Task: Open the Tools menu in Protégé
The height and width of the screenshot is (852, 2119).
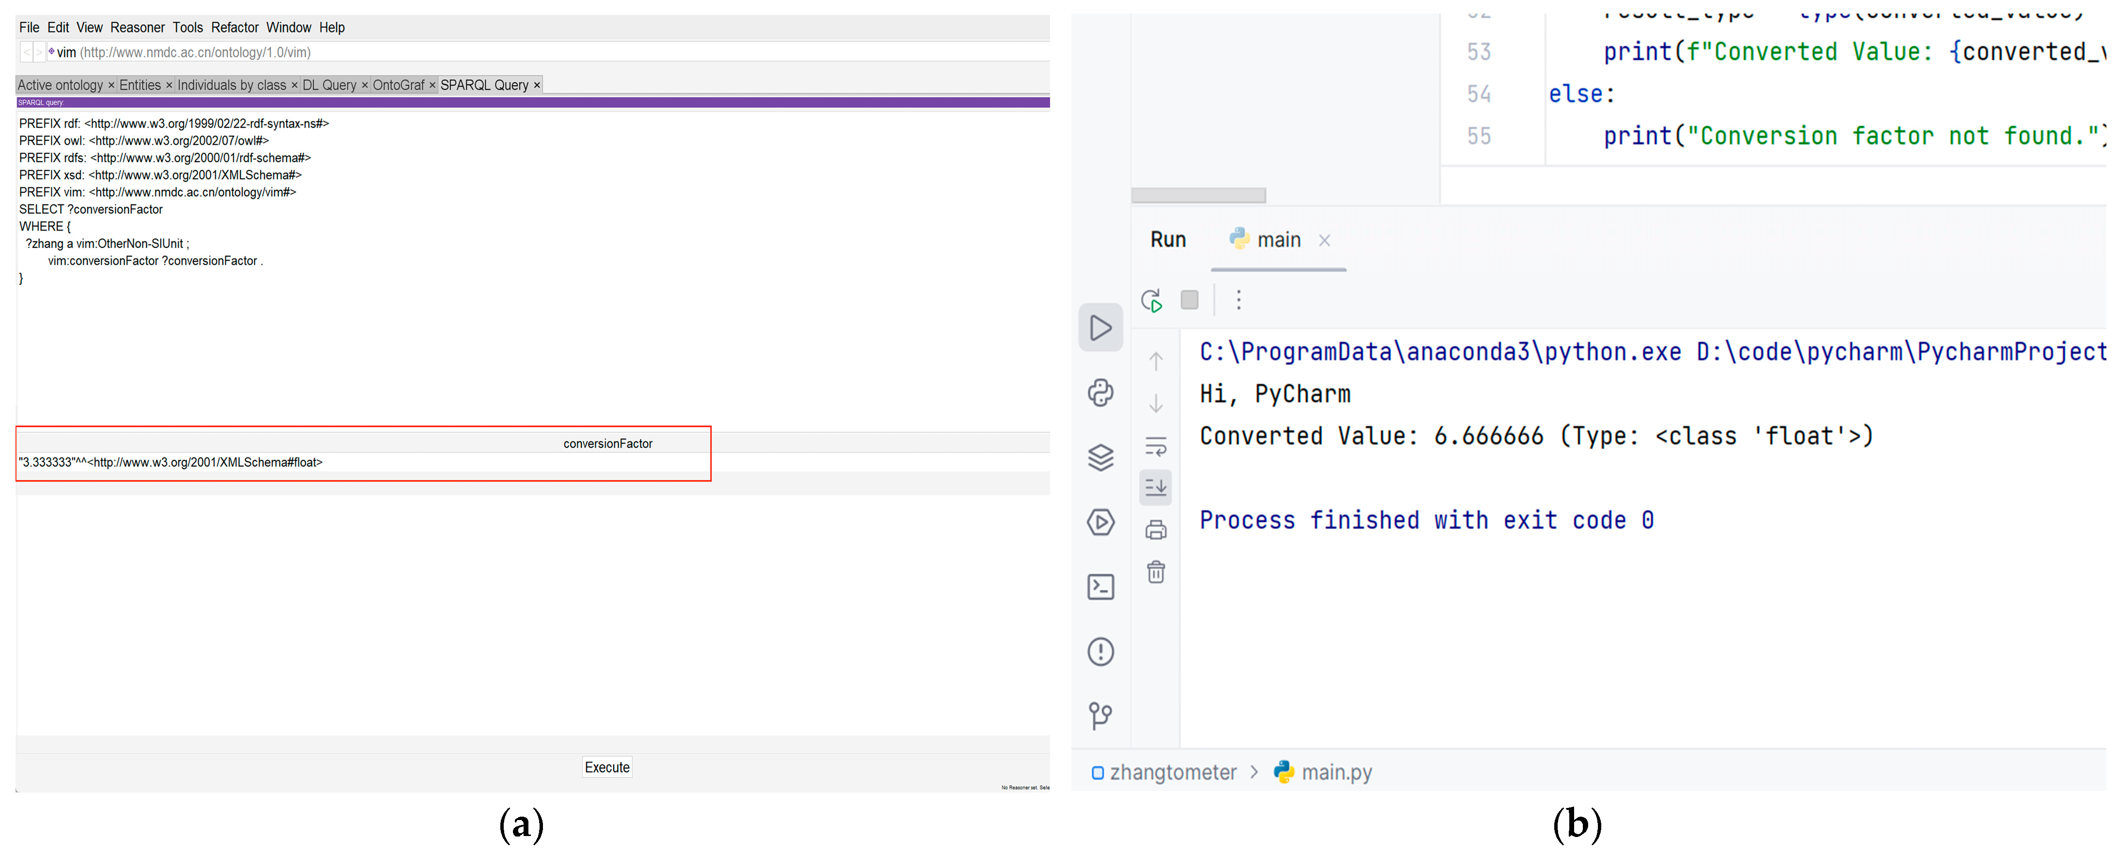Action: click(187, 27)
